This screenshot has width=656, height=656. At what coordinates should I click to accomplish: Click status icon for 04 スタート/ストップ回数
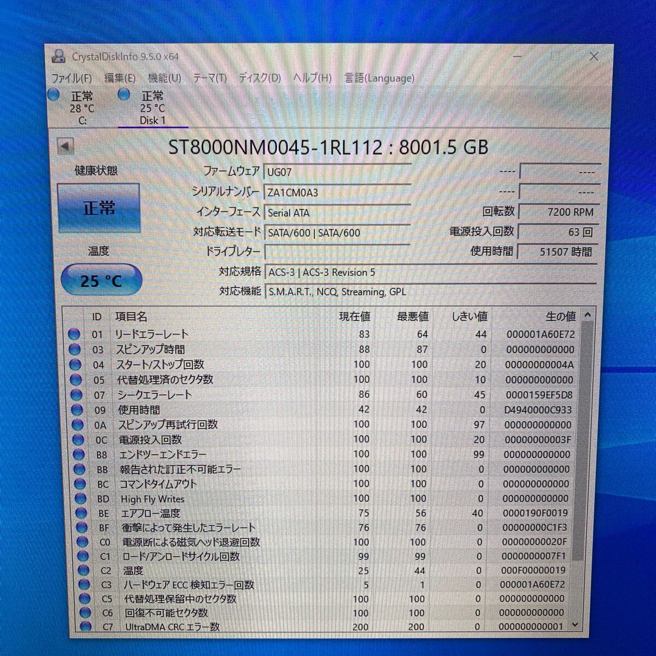(75, 365)
